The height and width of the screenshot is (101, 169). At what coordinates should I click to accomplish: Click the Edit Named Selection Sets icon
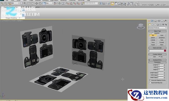click(x=82, y=3)
